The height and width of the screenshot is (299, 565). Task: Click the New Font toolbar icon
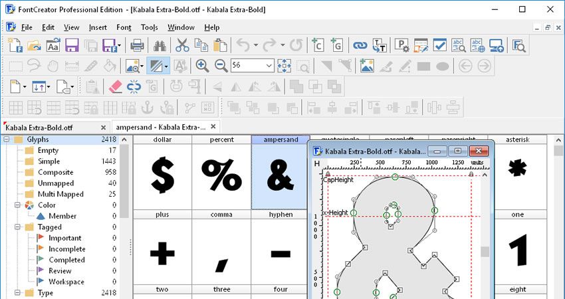click(x=15, y=45)
